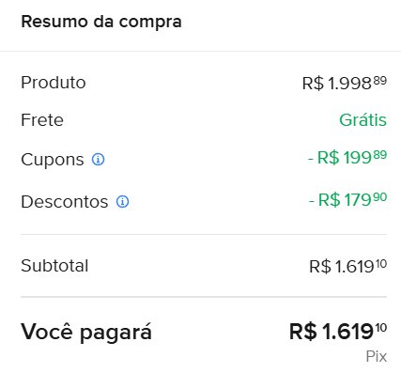Click the discount amount - R$ 179,90

347,200
